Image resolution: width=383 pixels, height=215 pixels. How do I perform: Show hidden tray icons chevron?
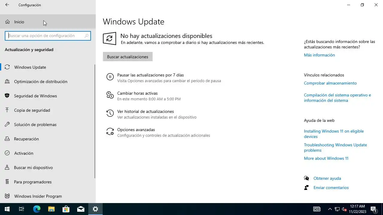click(330, 209)
